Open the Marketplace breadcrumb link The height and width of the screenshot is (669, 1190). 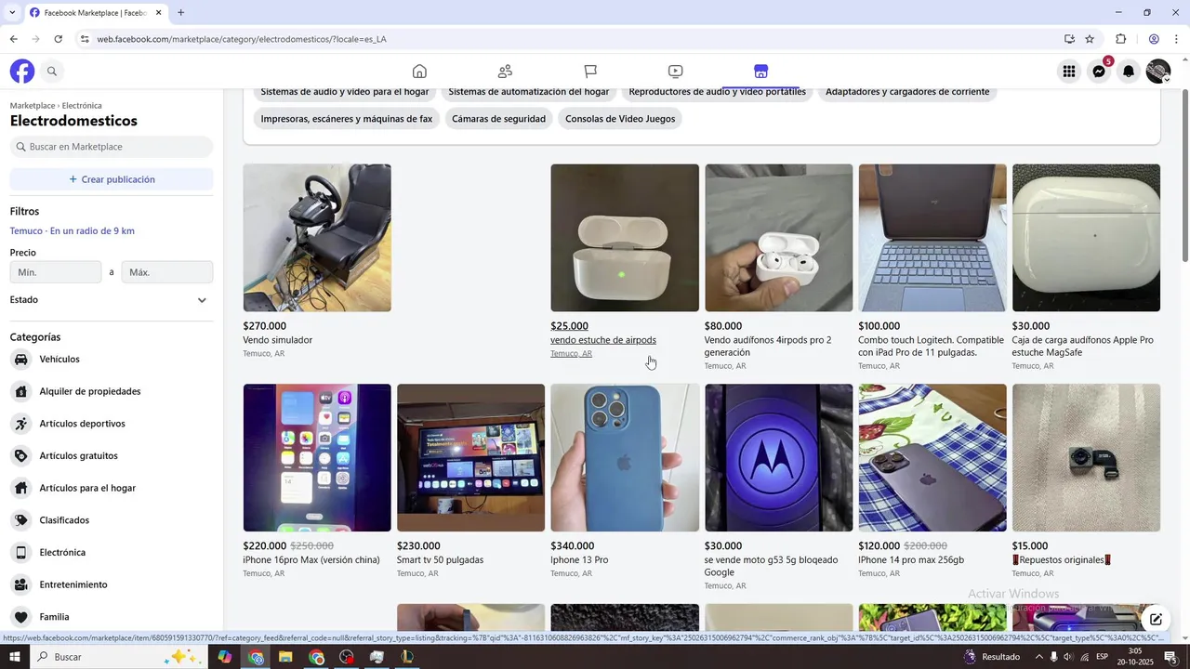(x=33, y=106)
